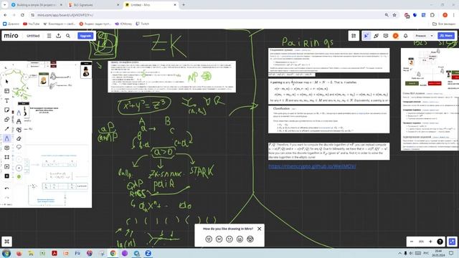The image size is (459, 258).
Task: Click the blue navigation button at bottom right
Action: [453, 242]
